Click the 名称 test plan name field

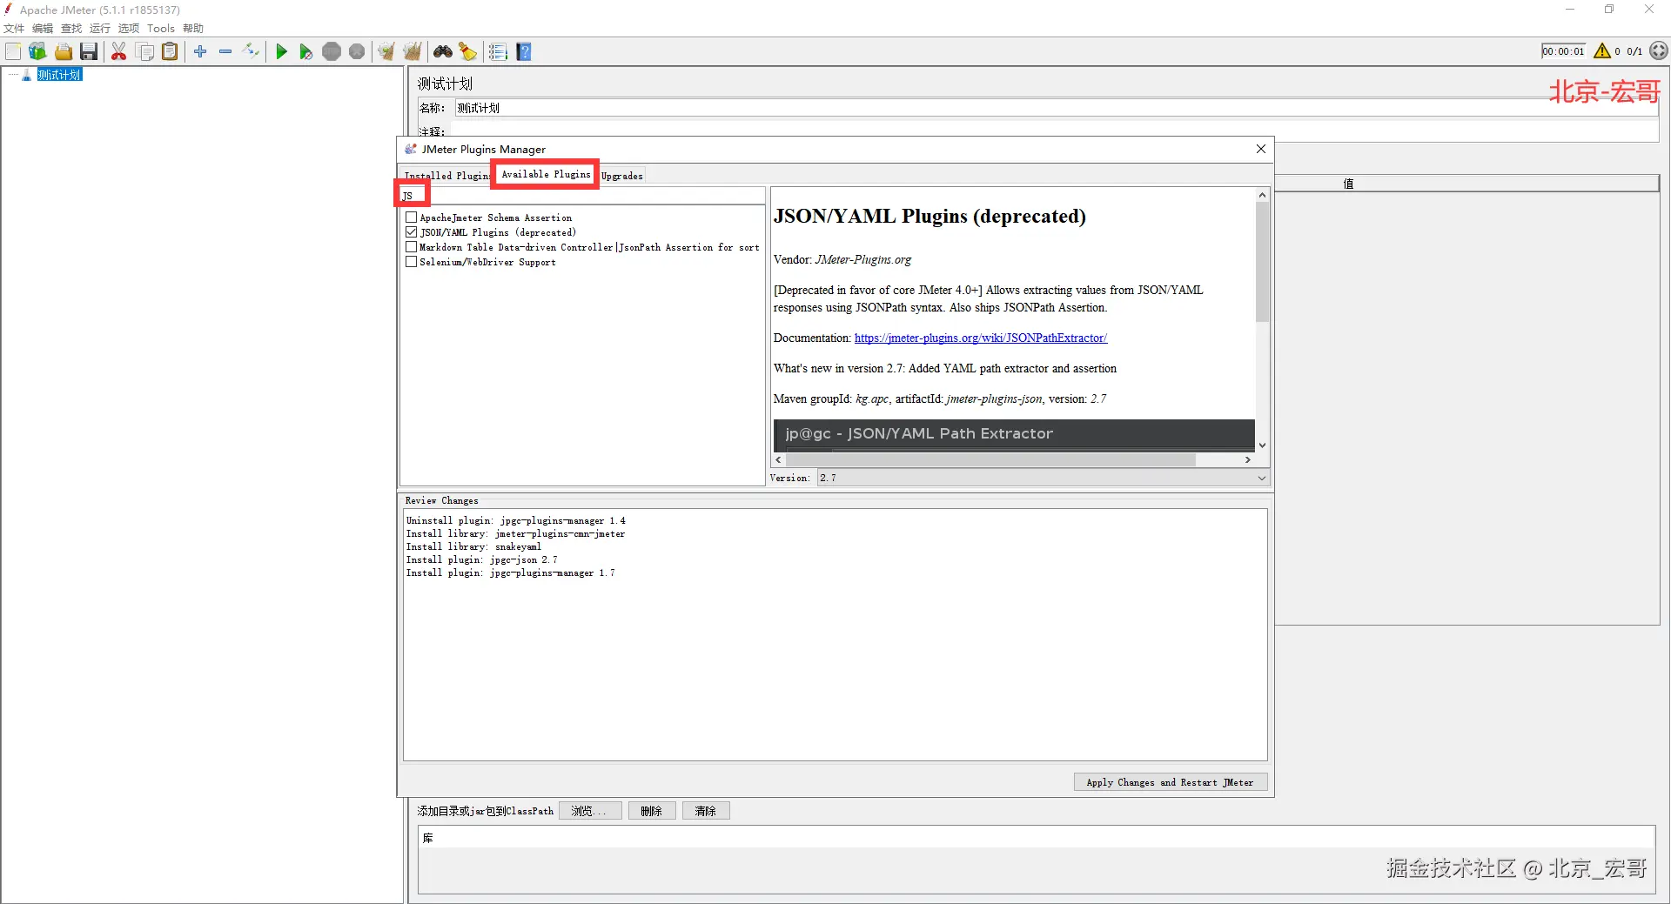click(x=1057, y=108)
